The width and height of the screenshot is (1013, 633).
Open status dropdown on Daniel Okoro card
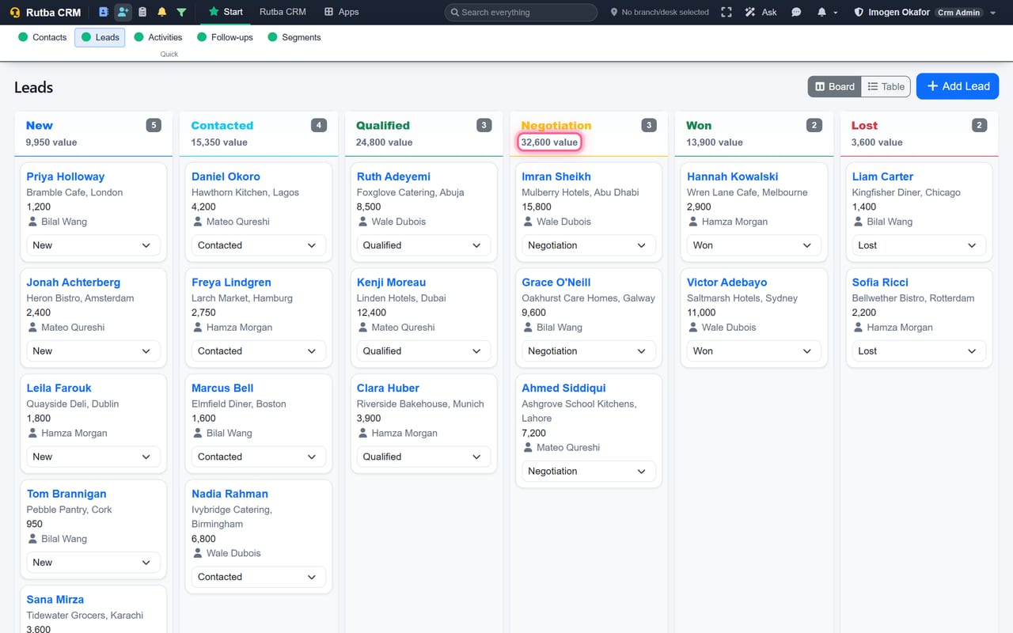259,245
